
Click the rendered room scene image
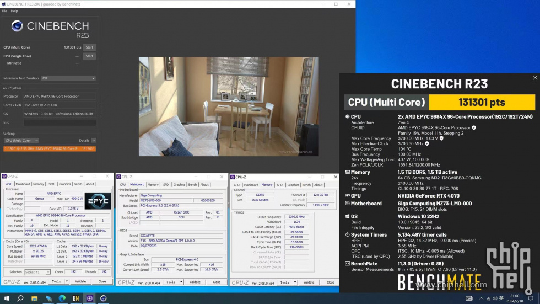click(229, 106)
